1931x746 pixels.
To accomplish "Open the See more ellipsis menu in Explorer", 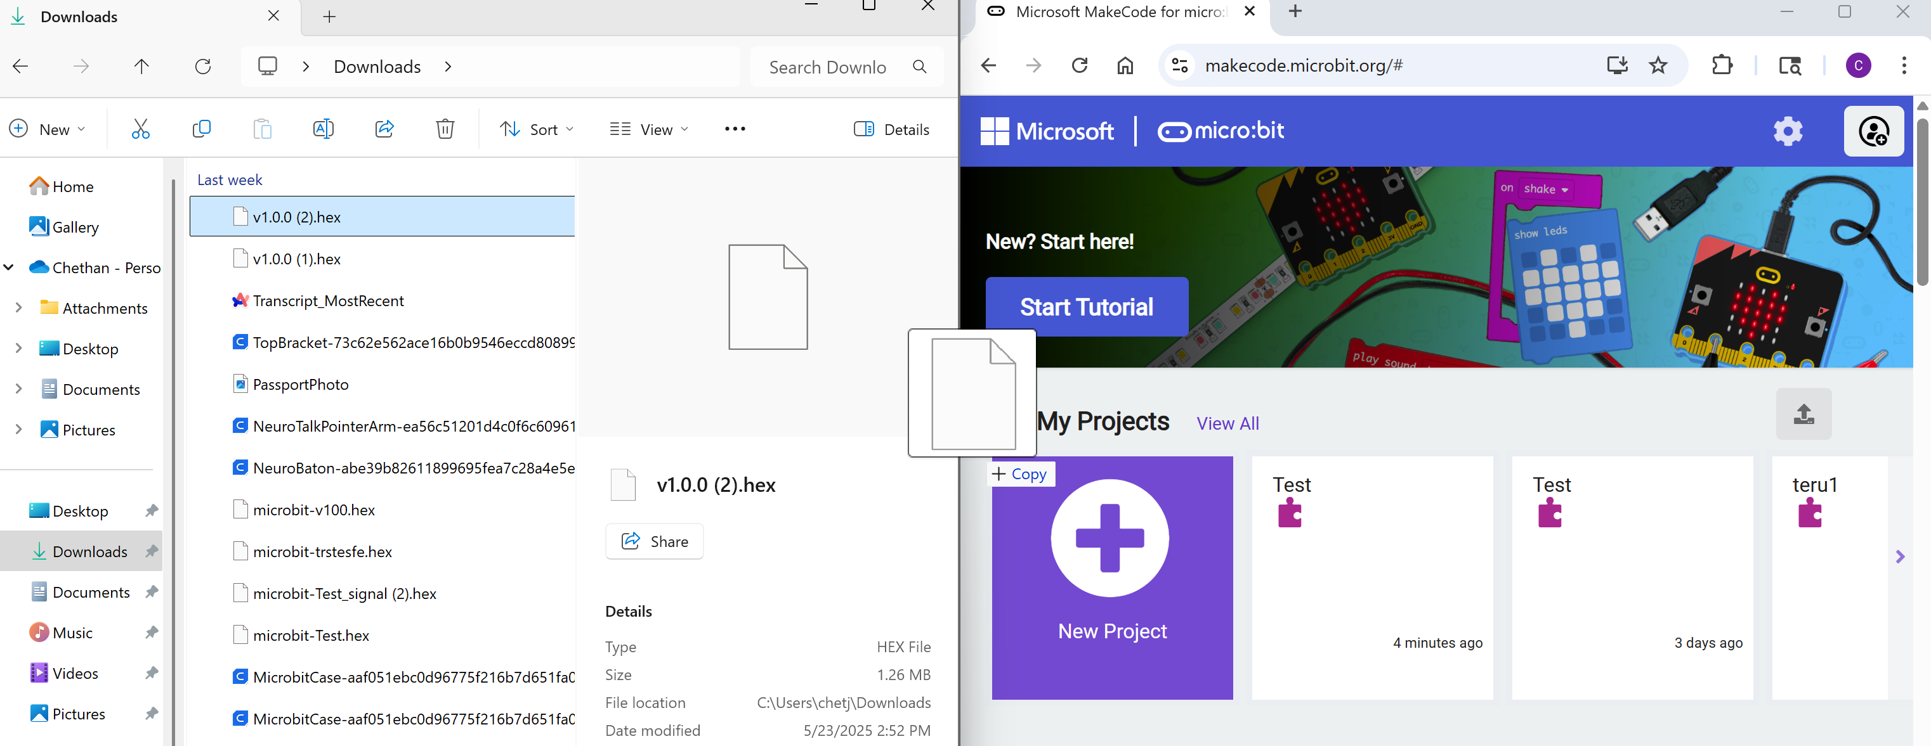I will [x=735, y=129].
